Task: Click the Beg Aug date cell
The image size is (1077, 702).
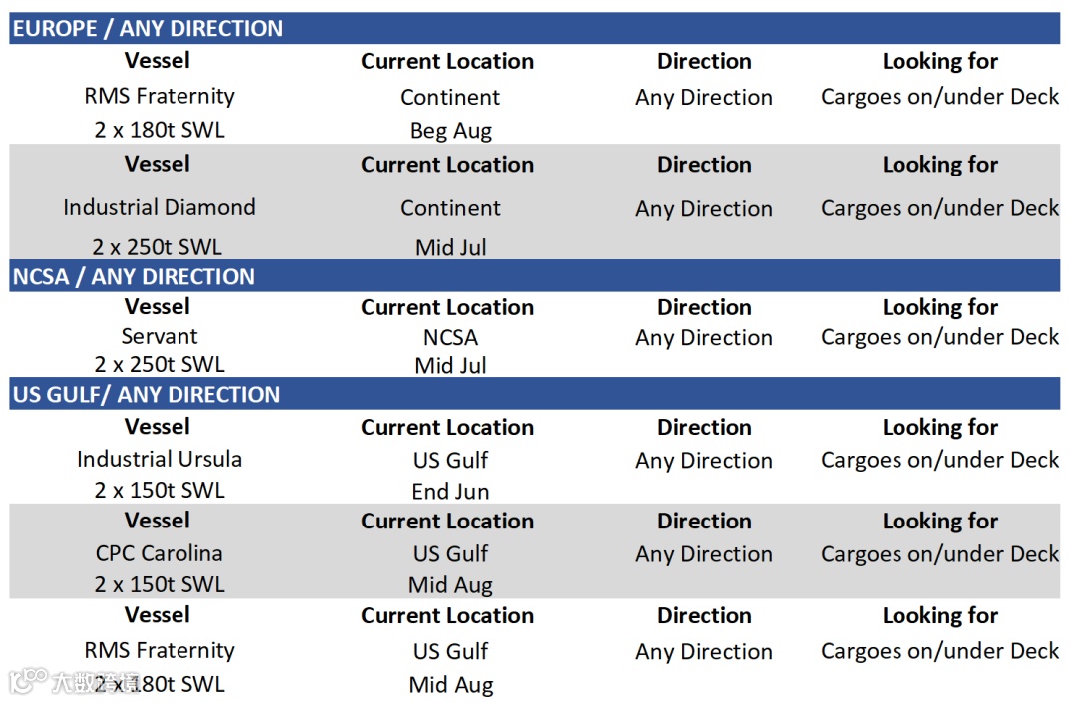Action: 450,130
